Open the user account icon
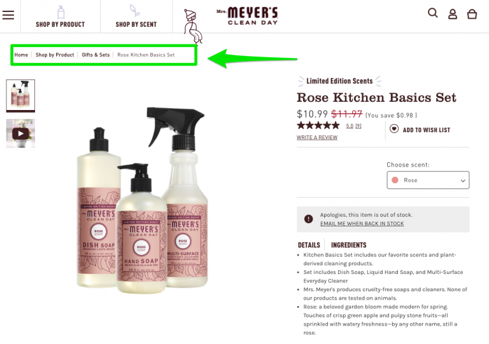 click(453, 14)
